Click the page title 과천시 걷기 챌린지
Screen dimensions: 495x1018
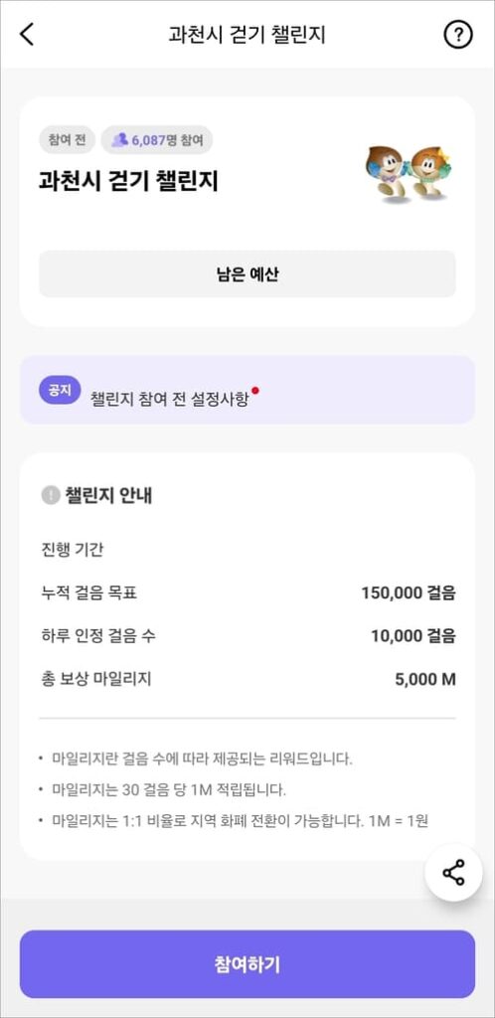point(247,35)
